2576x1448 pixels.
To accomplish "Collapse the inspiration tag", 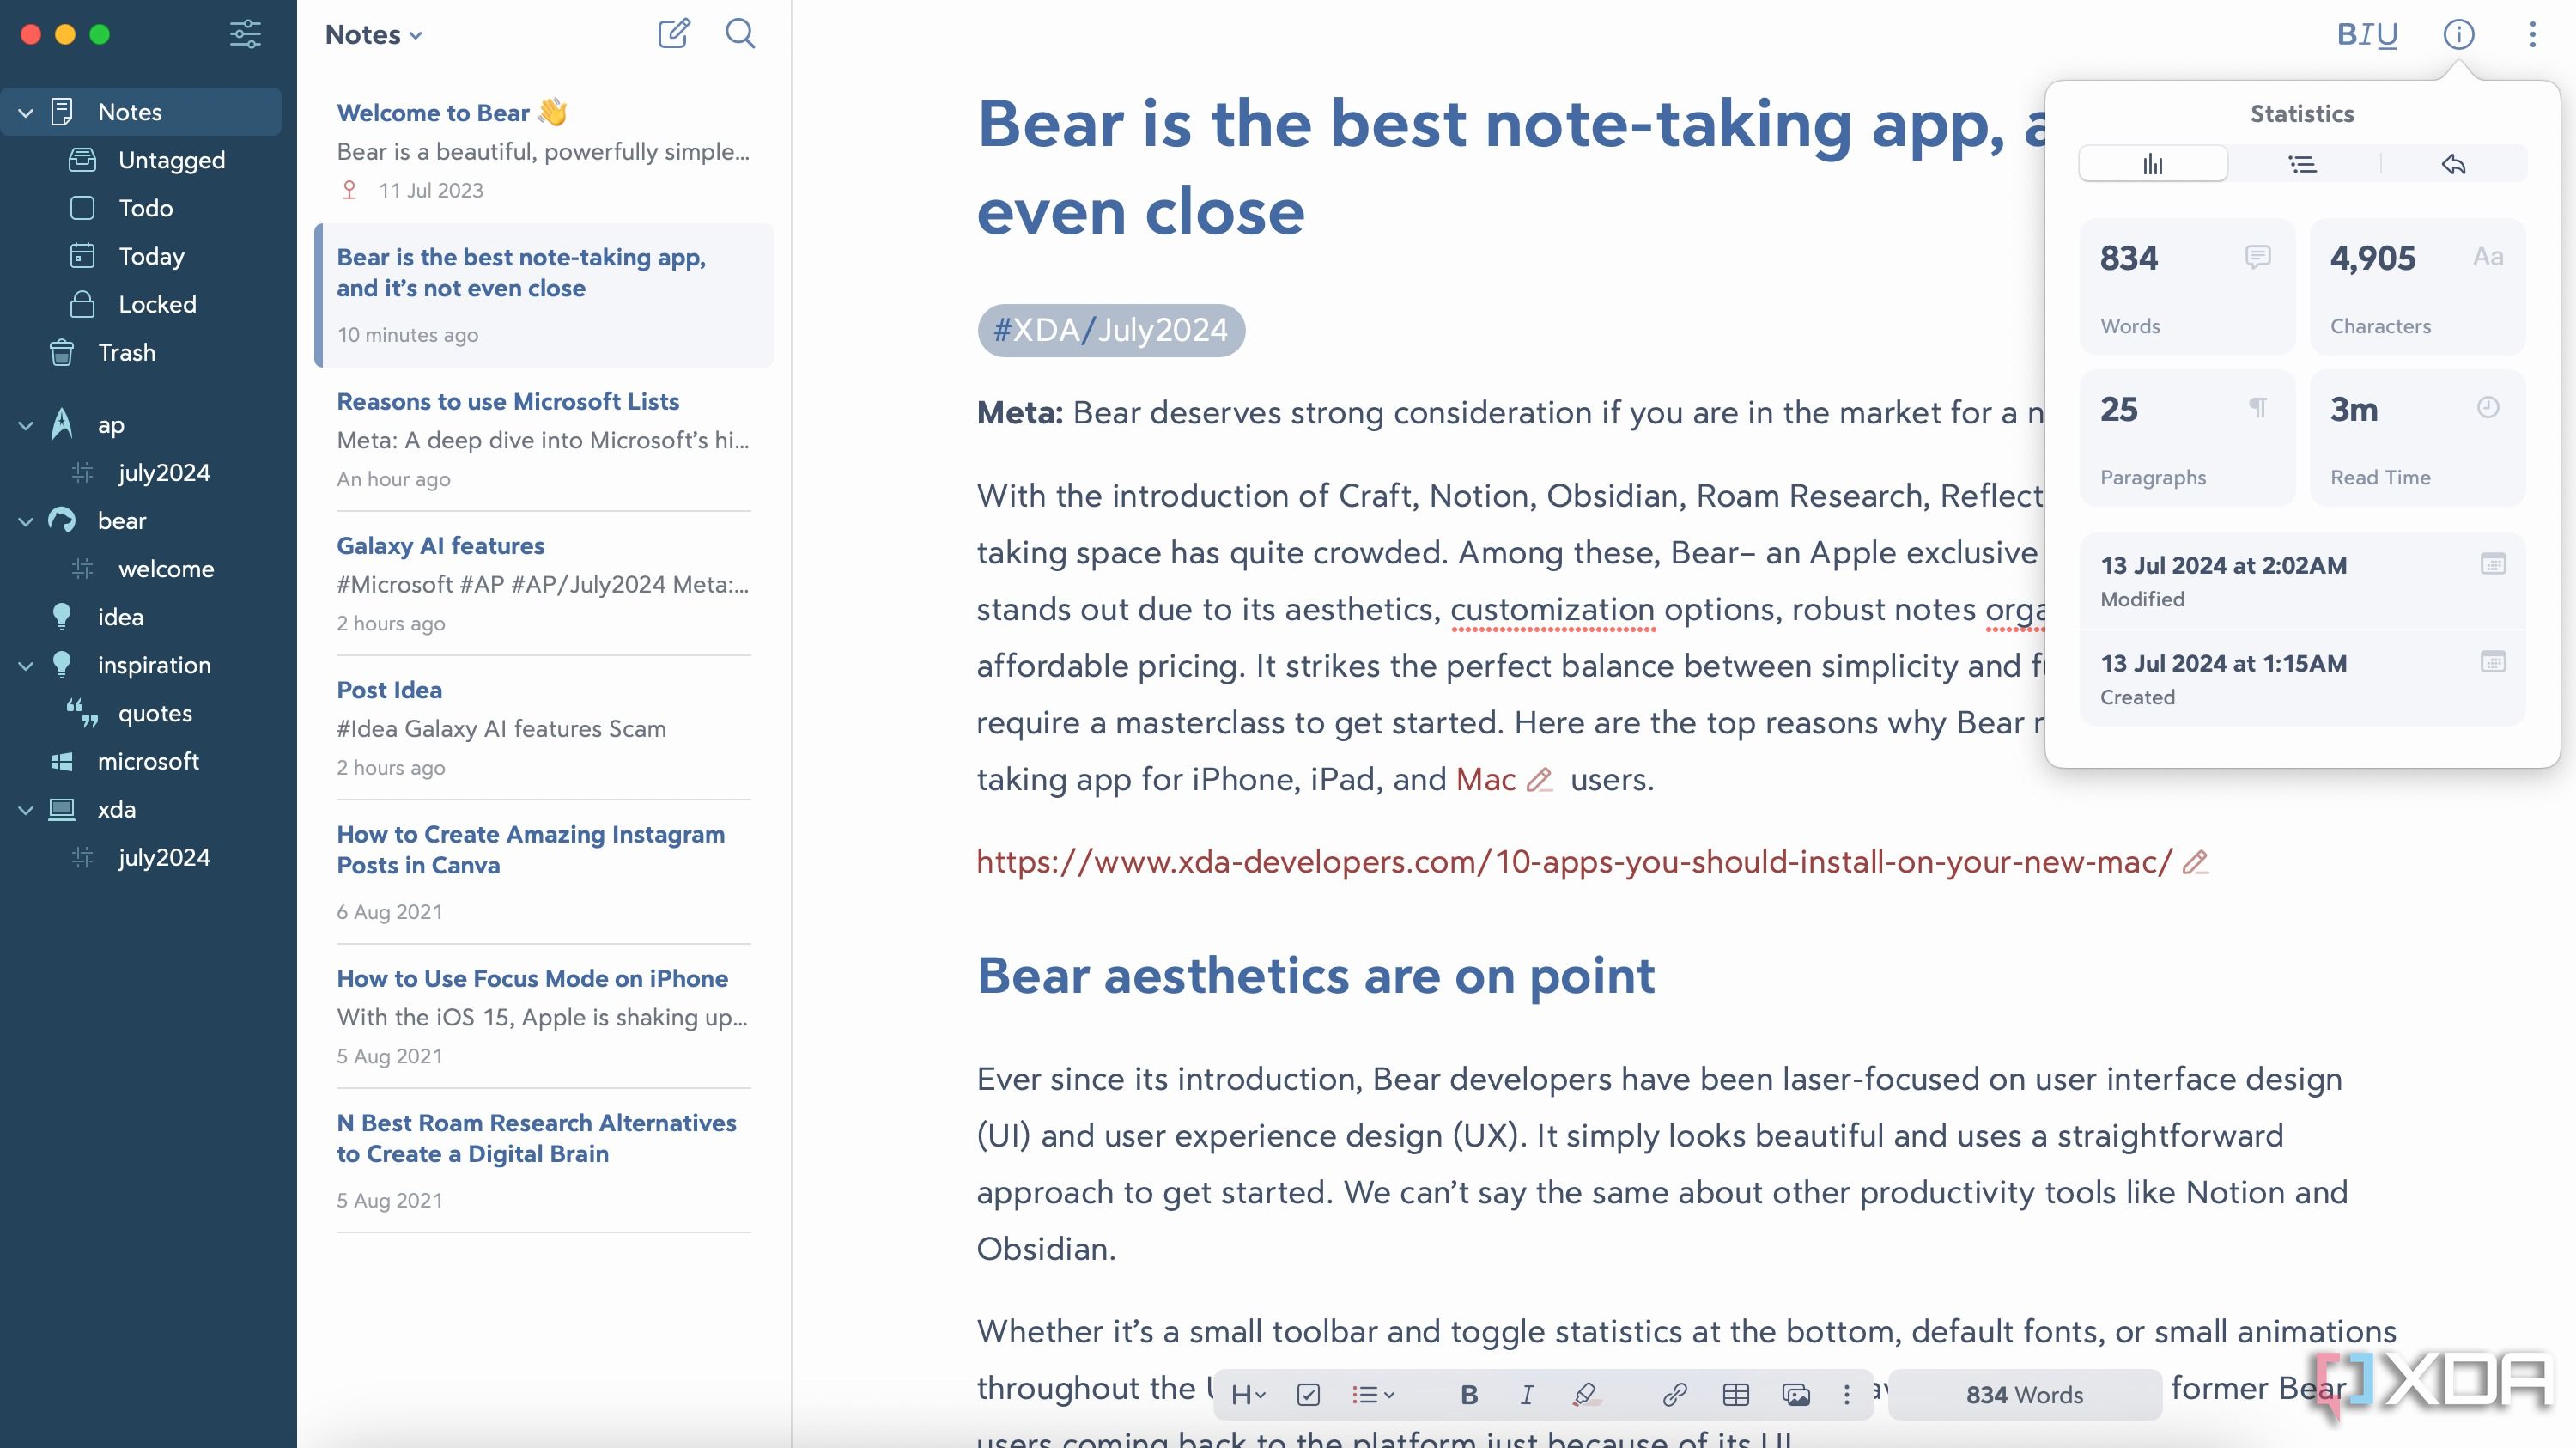I will click(x=26, y=665).
